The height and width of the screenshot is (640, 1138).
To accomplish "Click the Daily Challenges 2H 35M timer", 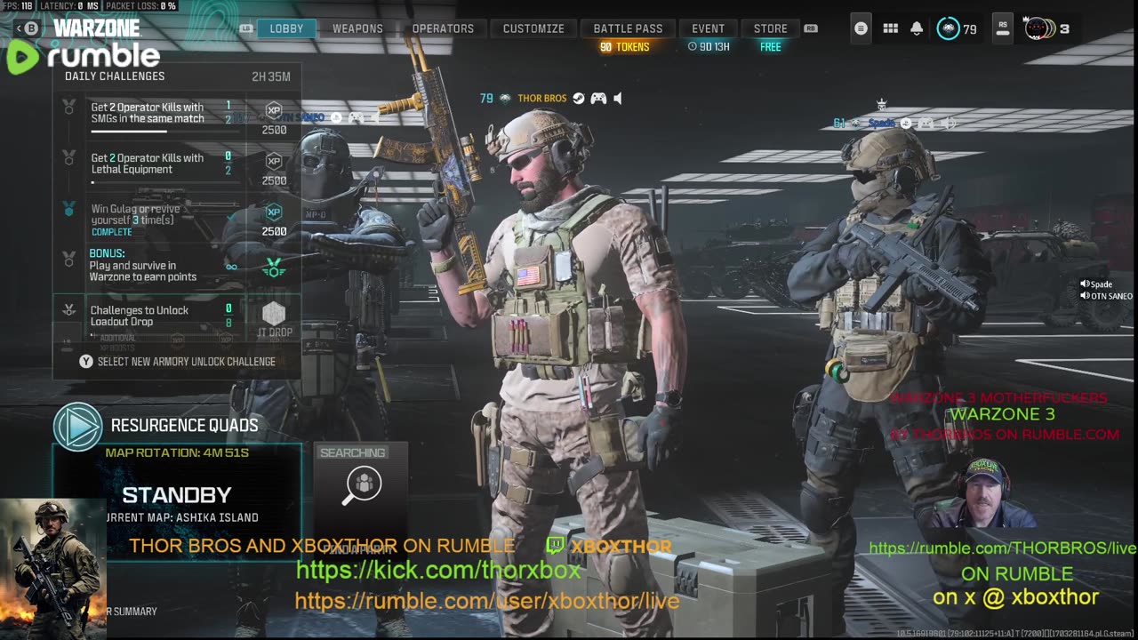I will [x=271, y=76].
